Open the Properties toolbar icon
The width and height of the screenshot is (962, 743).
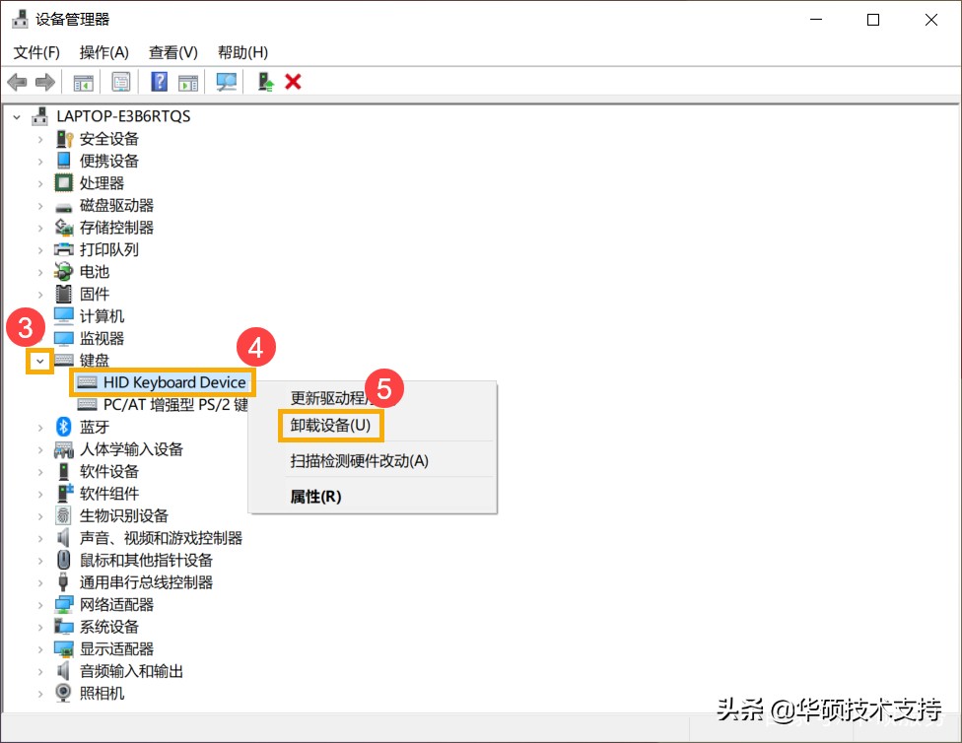[120, 82]
